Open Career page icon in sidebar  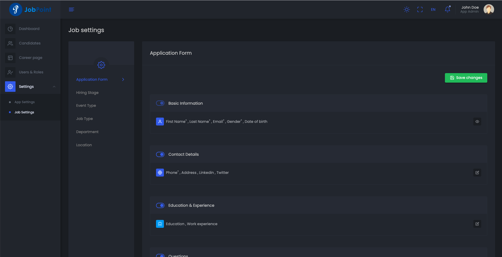pos(10,58)
